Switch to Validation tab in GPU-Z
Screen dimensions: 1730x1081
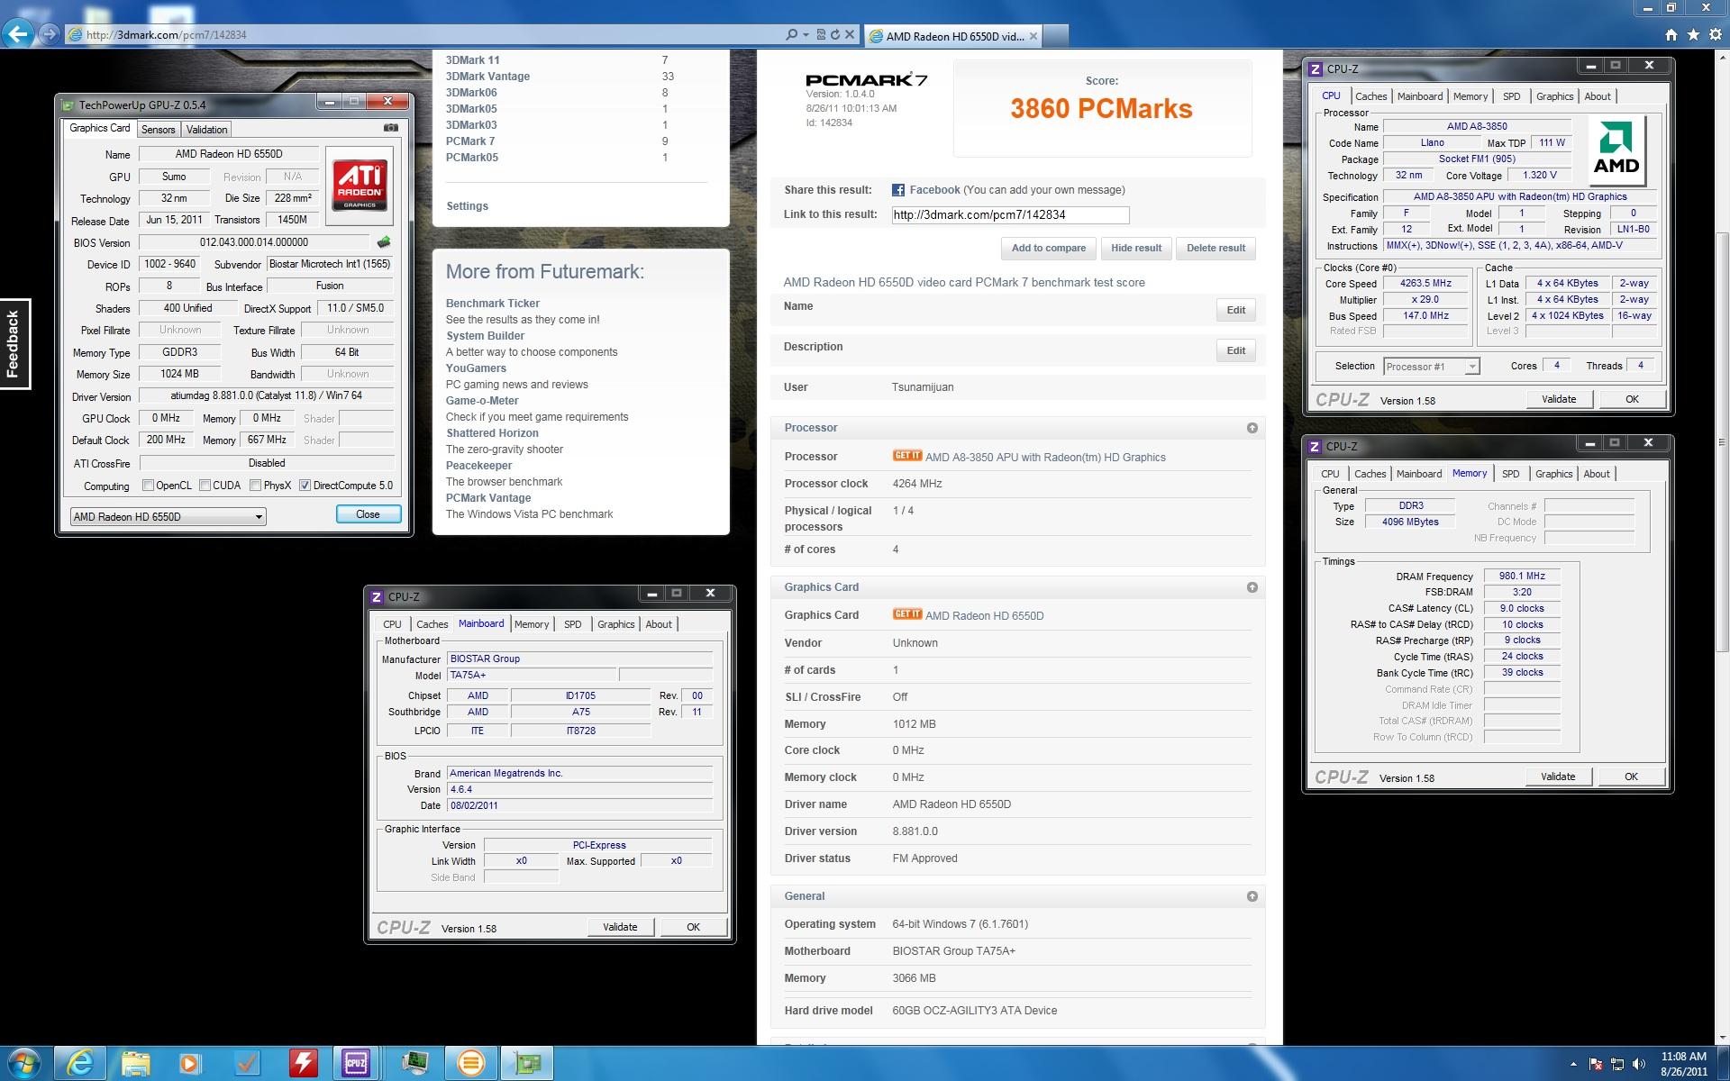tap(206, 130)
